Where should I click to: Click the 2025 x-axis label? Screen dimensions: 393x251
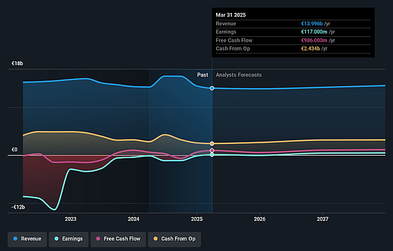tap(196, 219)
